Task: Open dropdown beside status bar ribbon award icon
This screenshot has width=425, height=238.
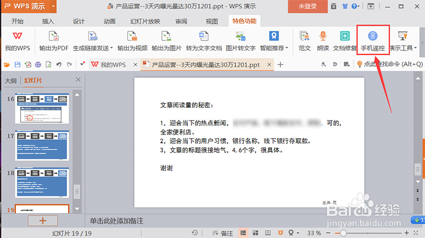Action: [298, 233]
